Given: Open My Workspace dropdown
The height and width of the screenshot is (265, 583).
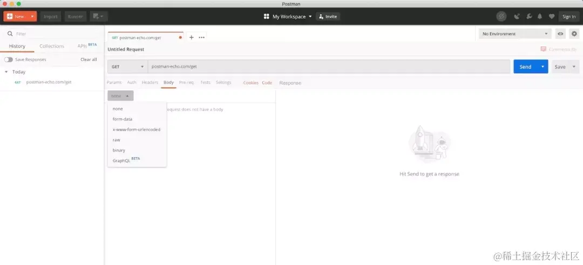Looking at the screenshot, I should click(x=292, y=16).
